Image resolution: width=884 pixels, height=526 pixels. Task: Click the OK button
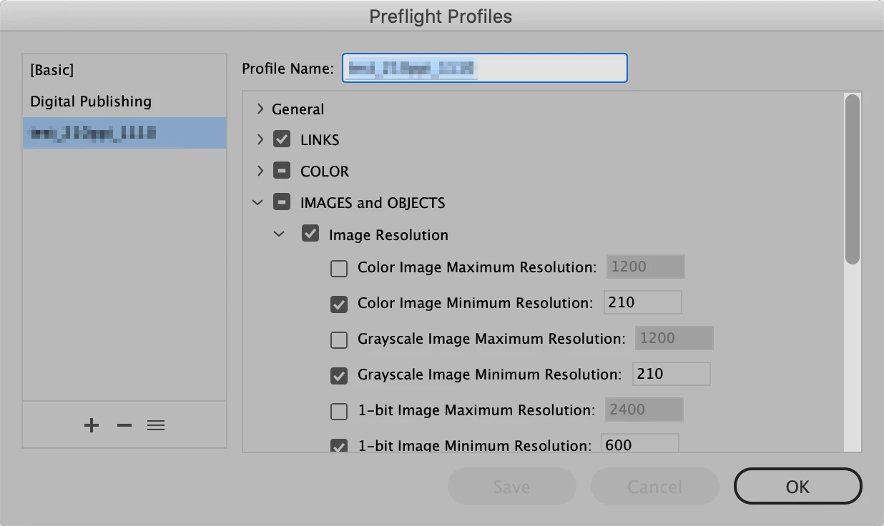click(x=797, y=487)
